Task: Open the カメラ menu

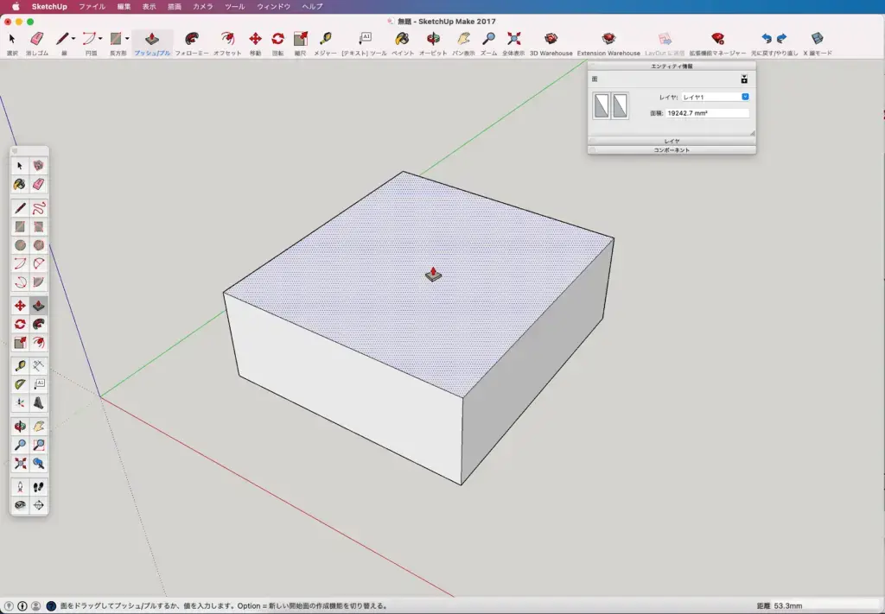Action: click(202, 7)
